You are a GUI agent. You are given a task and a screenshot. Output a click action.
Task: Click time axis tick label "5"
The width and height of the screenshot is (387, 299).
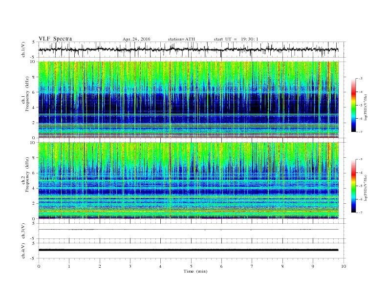click(x=191, y=266)
